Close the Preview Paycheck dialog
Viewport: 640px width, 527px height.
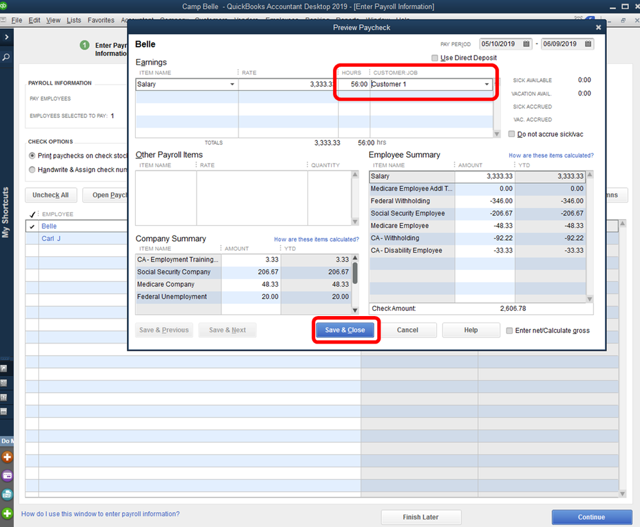[x=598, y=28]
